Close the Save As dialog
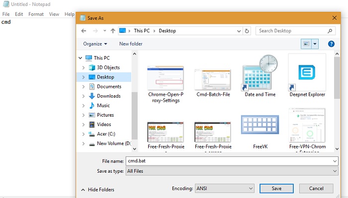Viewport: 348px width, 198px height. (335, 18)
